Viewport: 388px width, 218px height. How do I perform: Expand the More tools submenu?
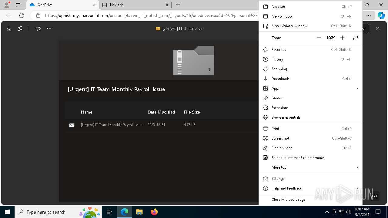(310, 167)
